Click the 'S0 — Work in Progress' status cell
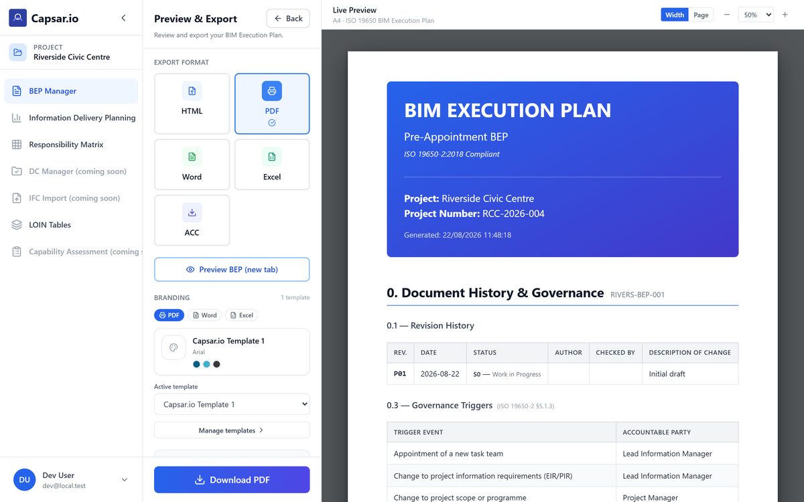This screenshot has height=502, width=804. point(507,374)
